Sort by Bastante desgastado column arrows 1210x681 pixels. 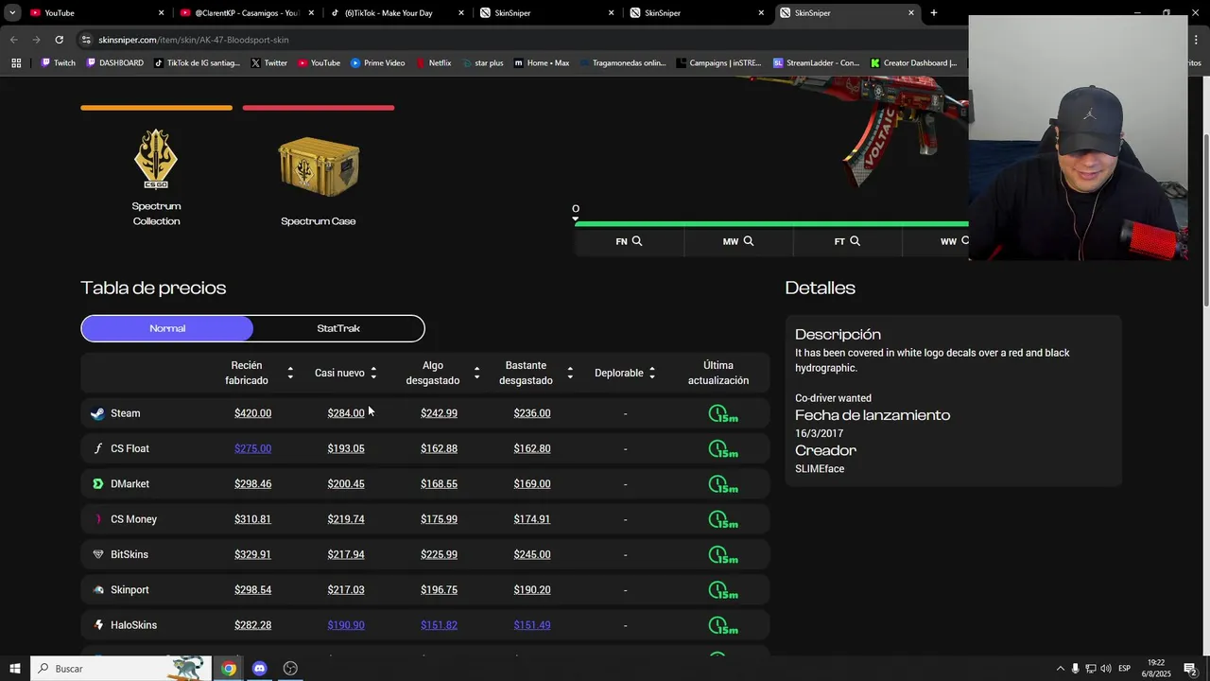pyautogui.click(x=570, y=373)
